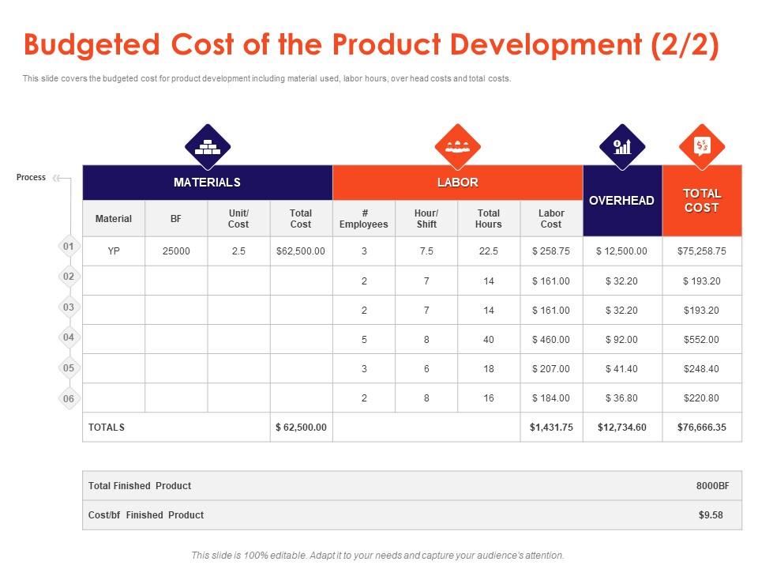This screenshot has width=758, height=569.
Task: Click the $ 258.75 labor cost cell
Action: click(551, 251)
